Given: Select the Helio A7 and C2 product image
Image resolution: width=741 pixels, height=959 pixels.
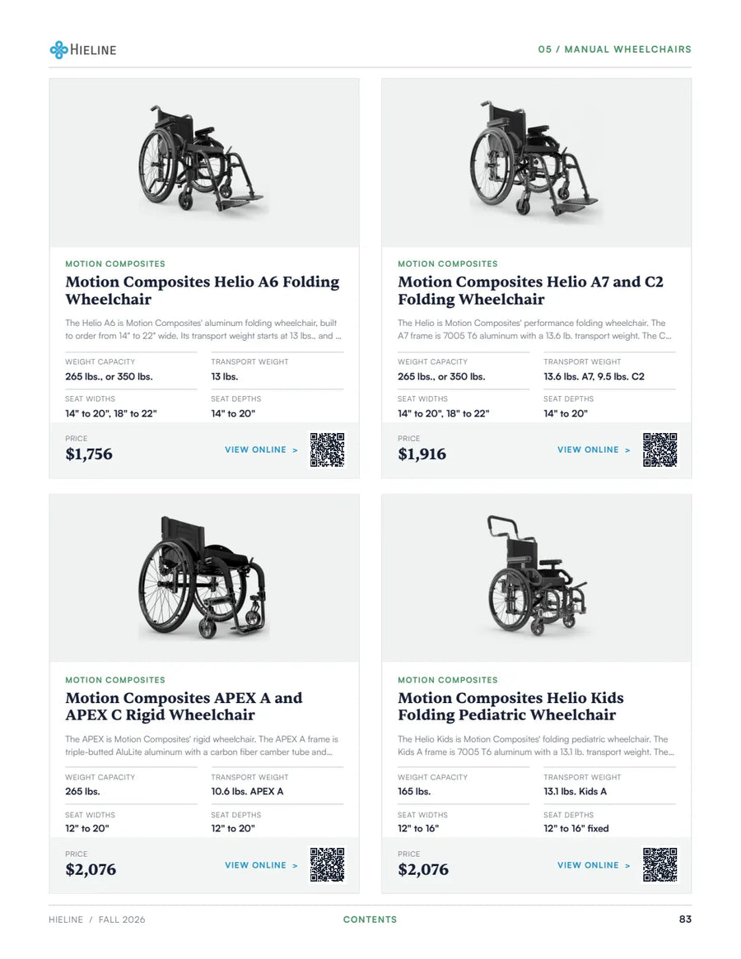Looking at the screenshot, I should (x=537, y=163).
